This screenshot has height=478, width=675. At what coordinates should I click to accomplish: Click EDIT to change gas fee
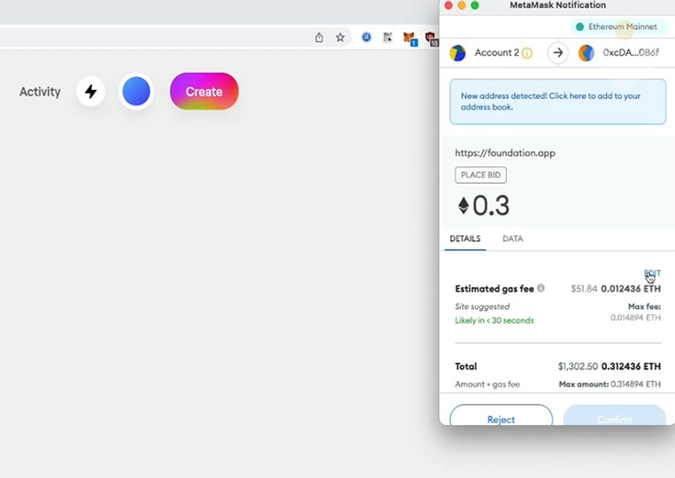[652, 273]
